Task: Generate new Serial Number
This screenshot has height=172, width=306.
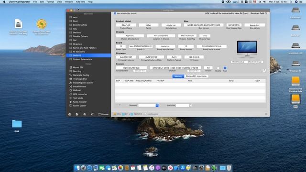Action: point(140,71)
